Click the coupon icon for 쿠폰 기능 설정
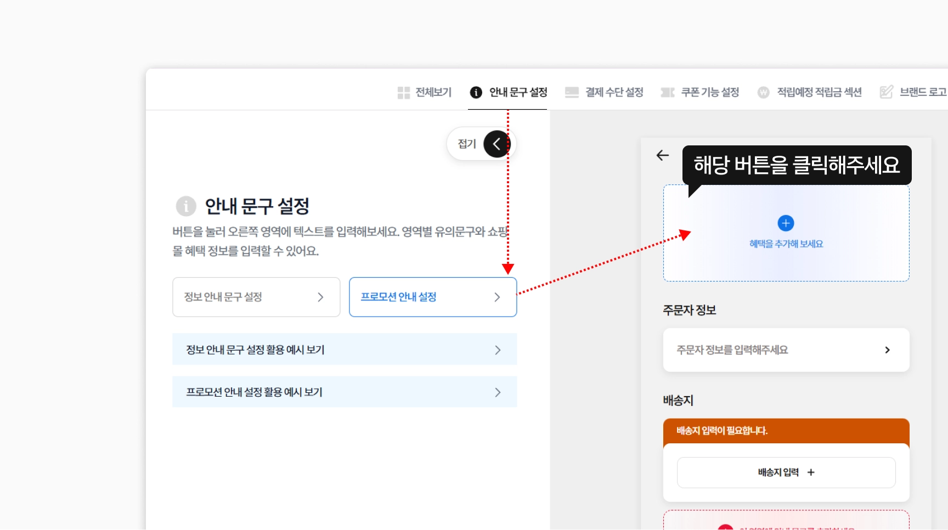 click(668, 92)
